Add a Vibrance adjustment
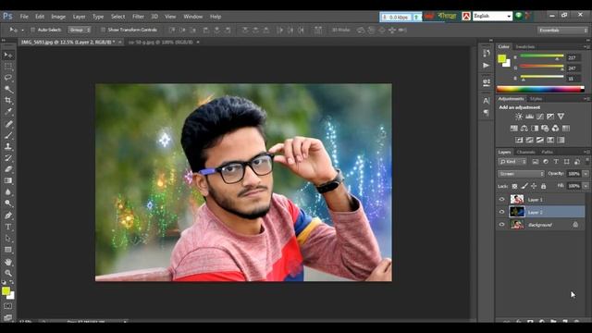The width and height of the screenshot is (592, 333). tap(561, 117)
